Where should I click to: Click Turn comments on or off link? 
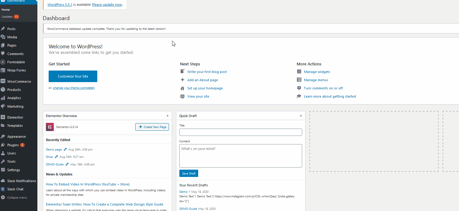click(323, 88)
